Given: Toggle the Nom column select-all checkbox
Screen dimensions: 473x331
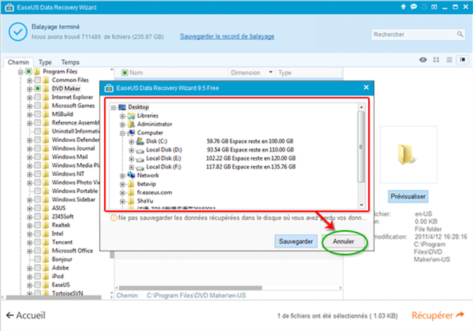Looking at the screenshot, I should [124, 73].
